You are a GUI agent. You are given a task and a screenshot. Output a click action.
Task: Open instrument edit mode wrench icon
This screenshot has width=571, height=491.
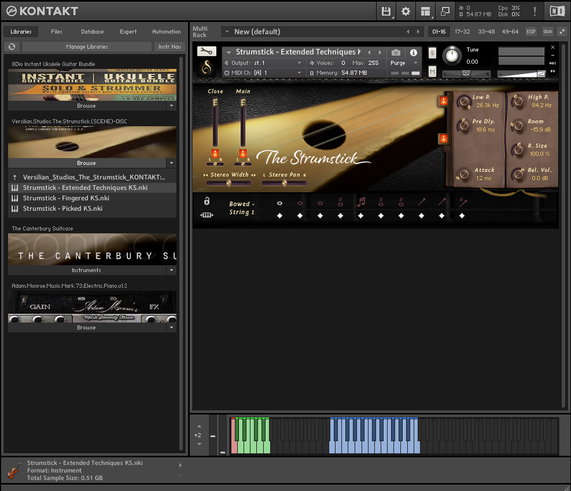click(x=207, y=52)
